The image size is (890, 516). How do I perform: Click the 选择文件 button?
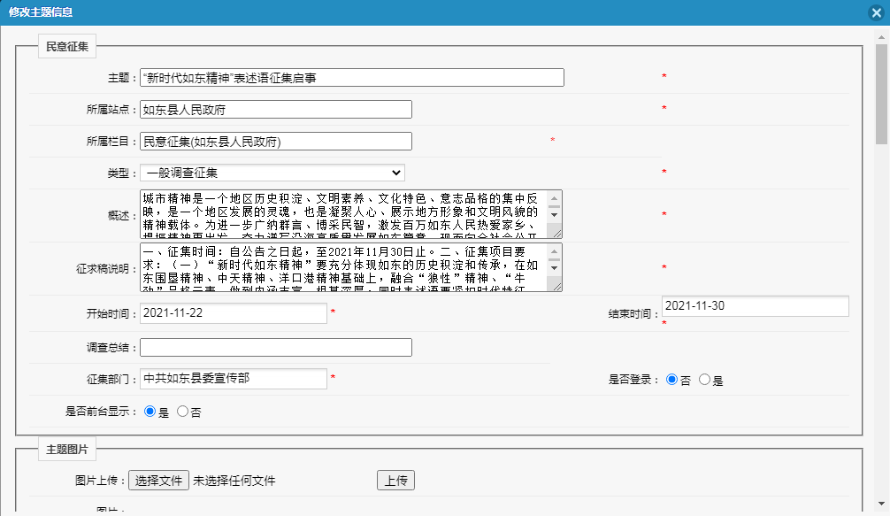(159, 481)
